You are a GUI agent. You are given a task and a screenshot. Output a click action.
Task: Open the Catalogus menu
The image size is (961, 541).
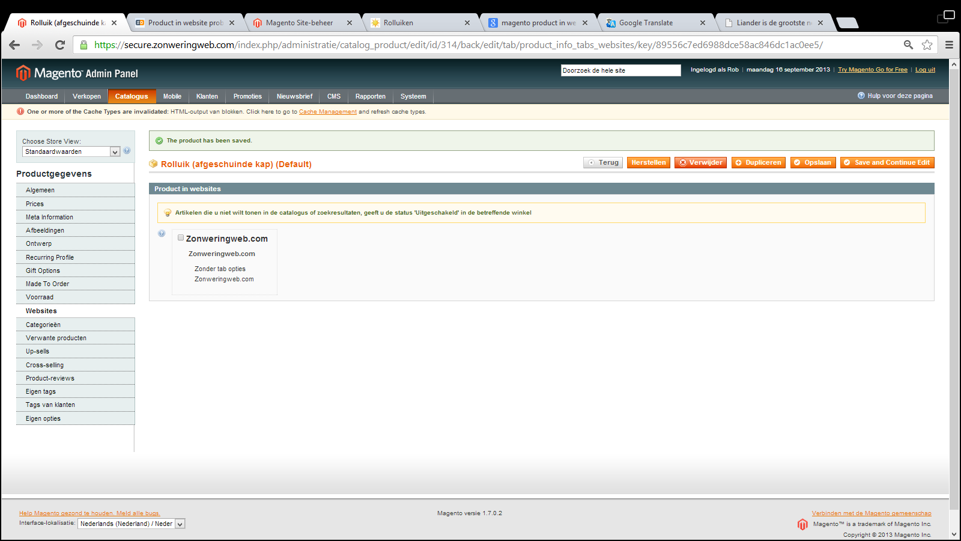pyautogui.click(x=132, y=96)
